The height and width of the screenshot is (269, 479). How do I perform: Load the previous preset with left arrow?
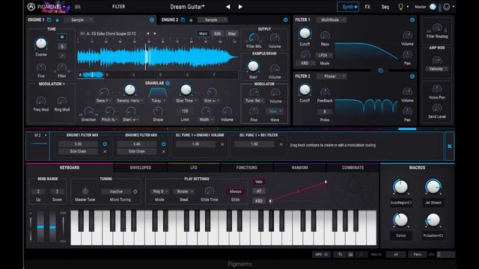coord(228,7)
